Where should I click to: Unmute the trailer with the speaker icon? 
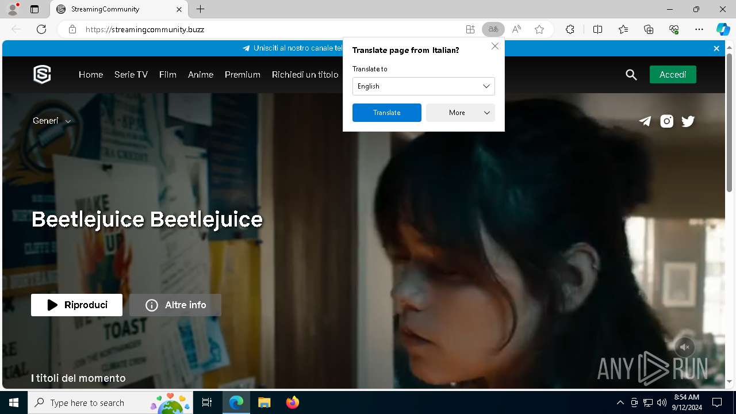(x=685, y=347)
